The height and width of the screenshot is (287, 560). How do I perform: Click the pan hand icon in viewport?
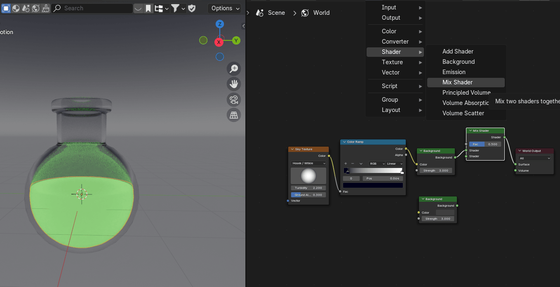[234, 84]
